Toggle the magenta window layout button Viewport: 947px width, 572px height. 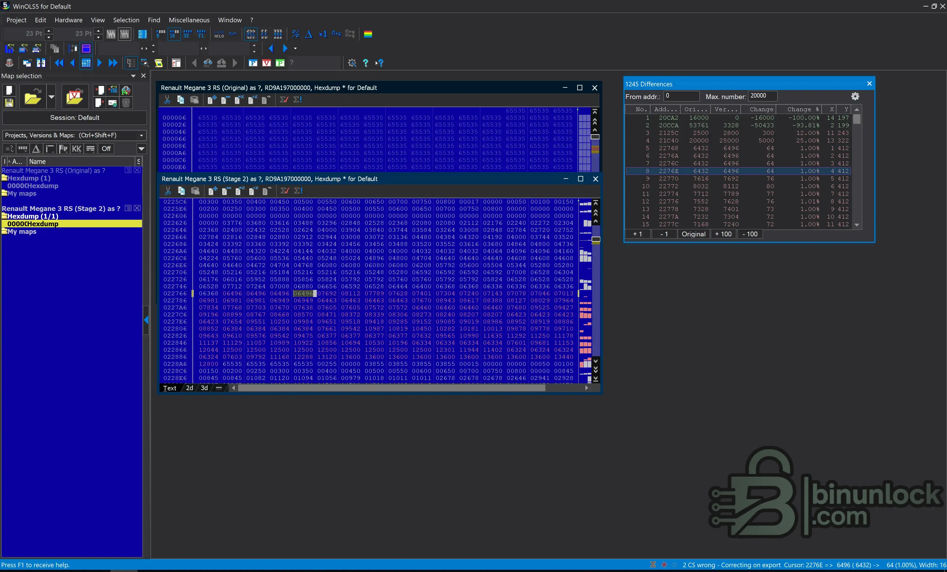[x=86, y=49]
